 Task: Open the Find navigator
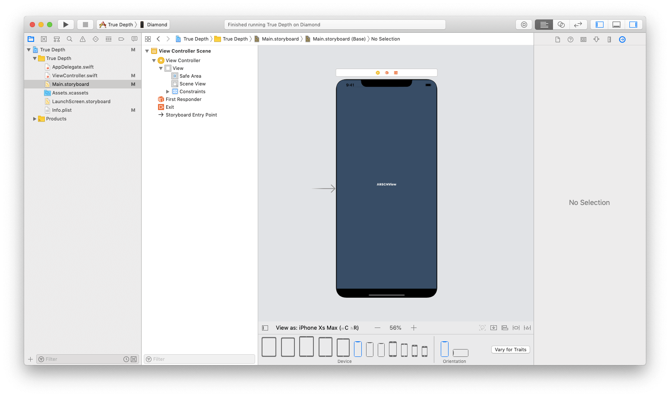tap(70, 39)
